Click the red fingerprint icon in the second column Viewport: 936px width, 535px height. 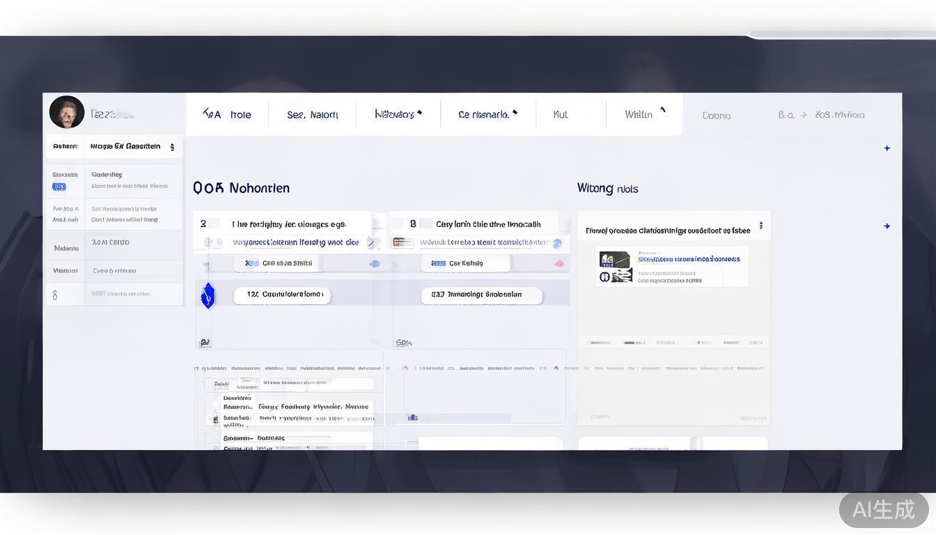point(559,264)
